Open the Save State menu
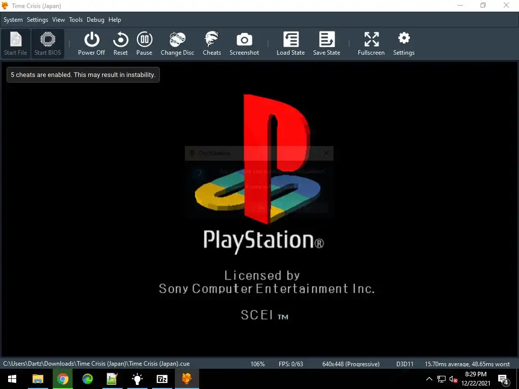 327,44
